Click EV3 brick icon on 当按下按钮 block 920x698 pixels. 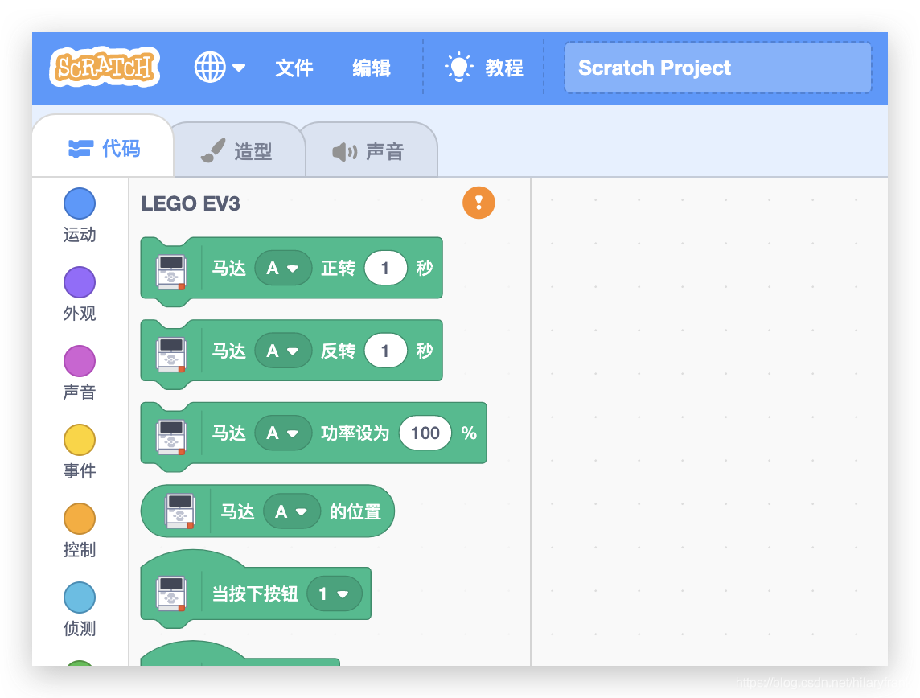(171, 593)
